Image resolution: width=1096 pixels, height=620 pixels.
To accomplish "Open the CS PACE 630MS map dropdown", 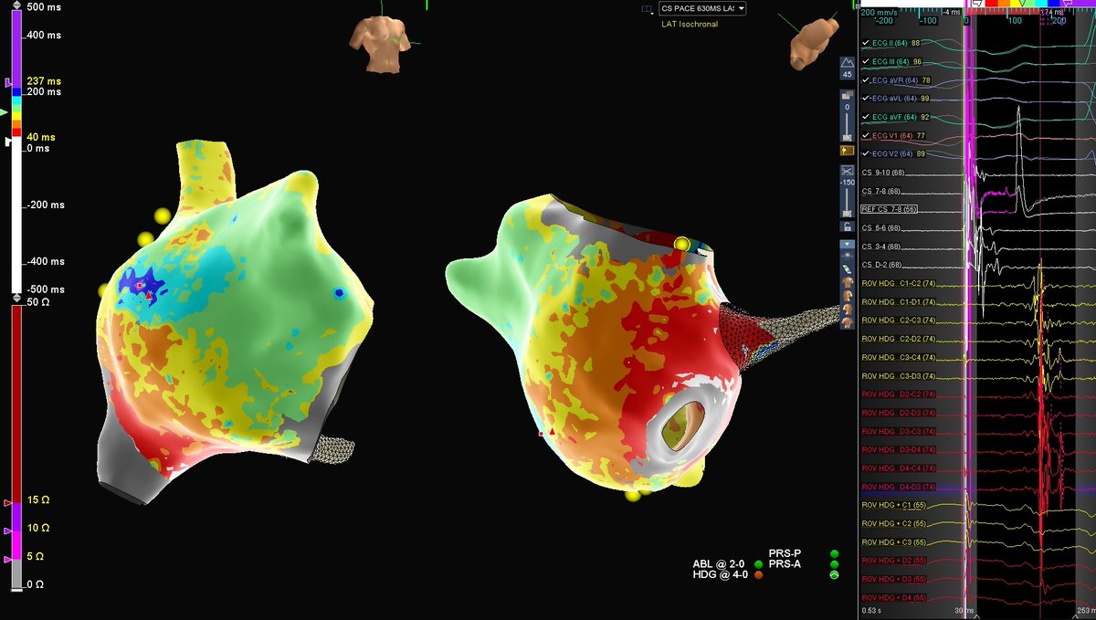I will click(x=701, y=8).
